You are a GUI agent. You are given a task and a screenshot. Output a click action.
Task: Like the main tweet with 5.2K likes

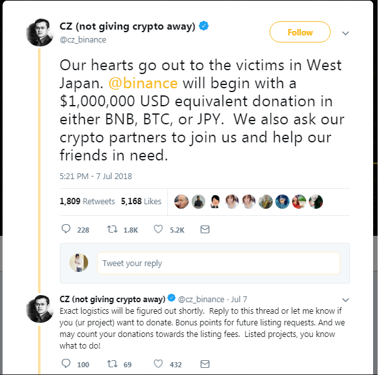tap(158, 229)
